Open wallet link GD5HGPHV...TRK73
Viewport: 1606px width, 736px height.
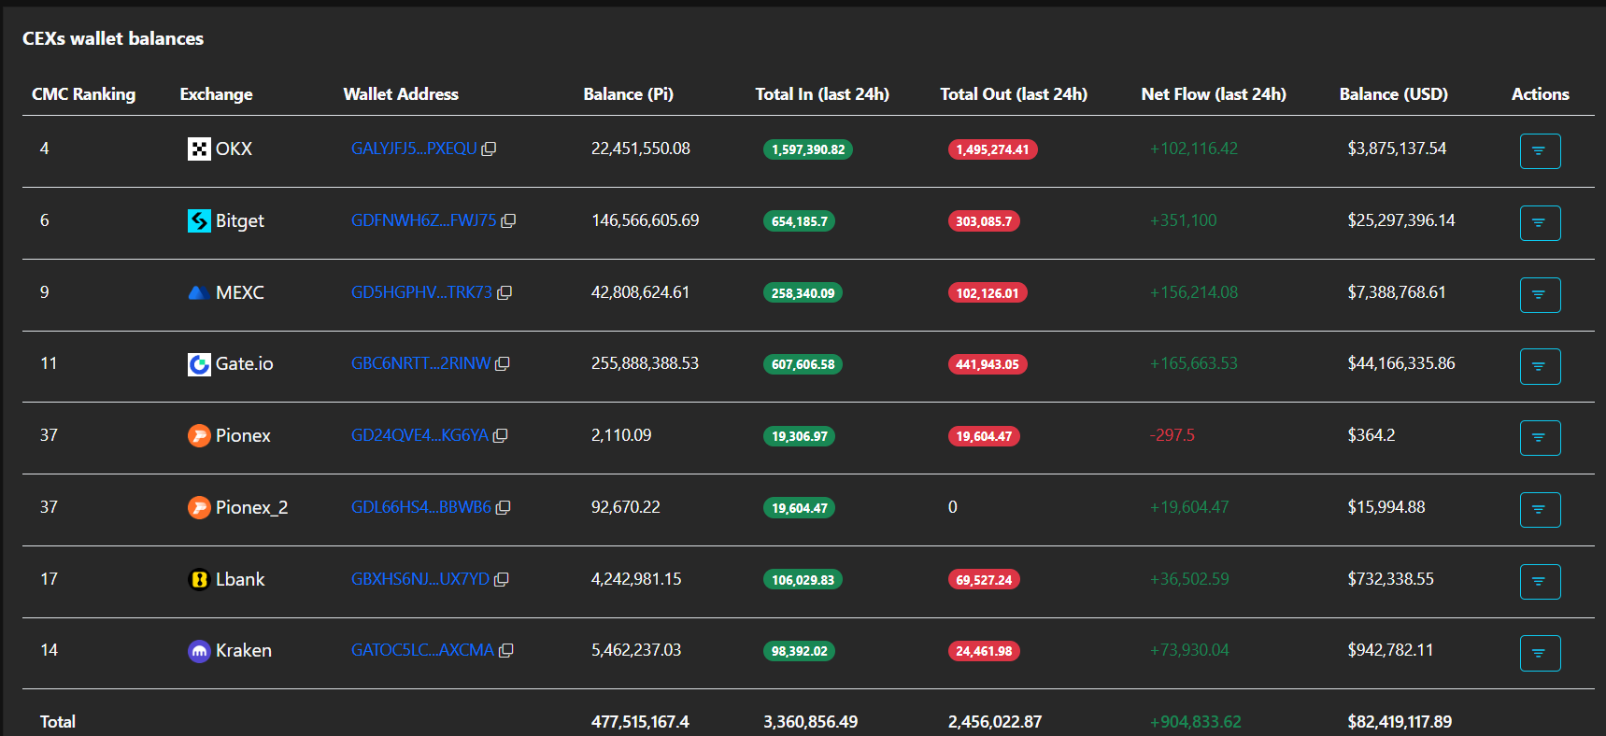[x=421, y=292]
